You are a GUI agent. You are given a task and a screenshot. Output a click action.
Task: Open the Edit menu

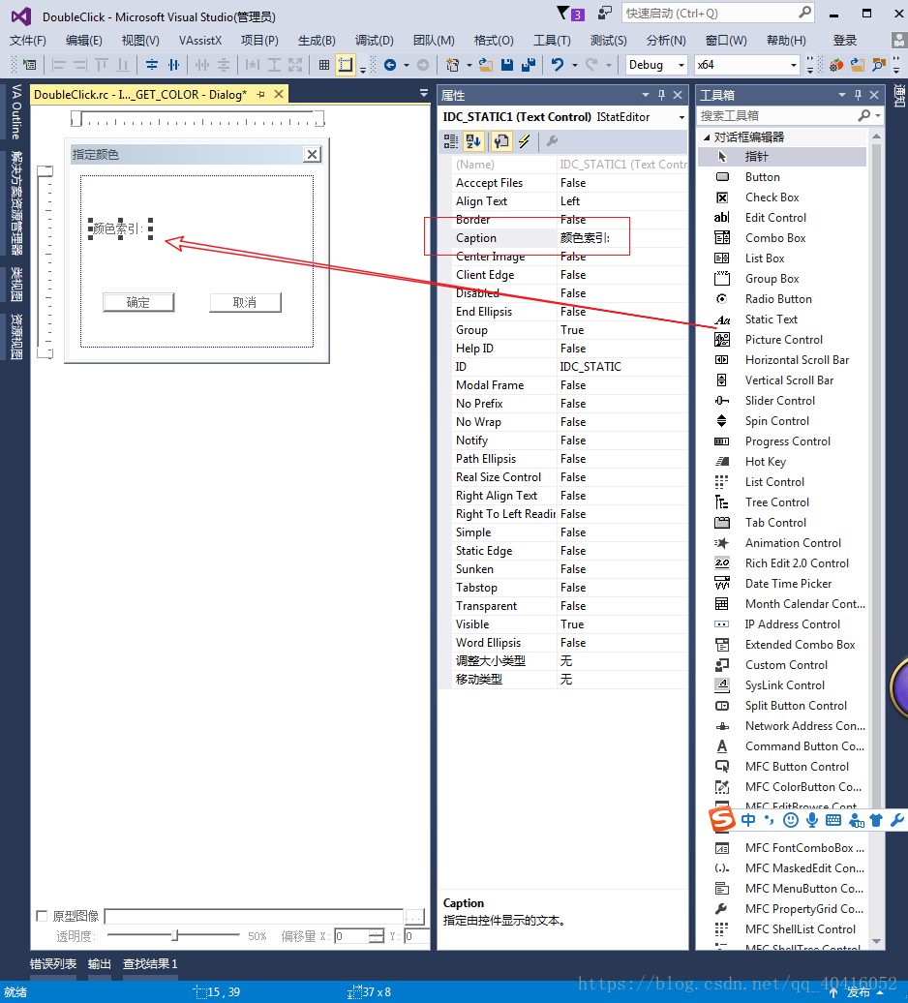point(84,41)
